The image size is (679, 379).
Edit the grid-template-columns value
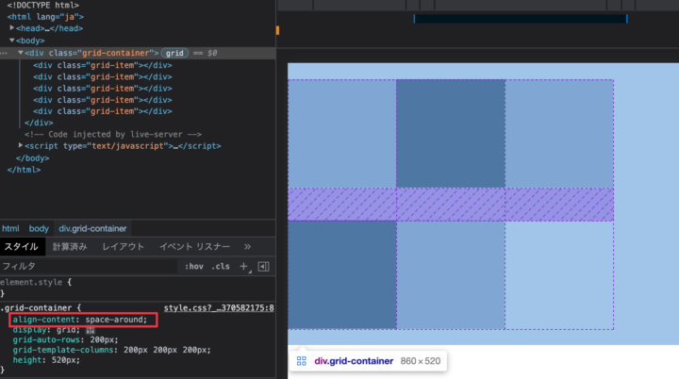click(167, 350)
